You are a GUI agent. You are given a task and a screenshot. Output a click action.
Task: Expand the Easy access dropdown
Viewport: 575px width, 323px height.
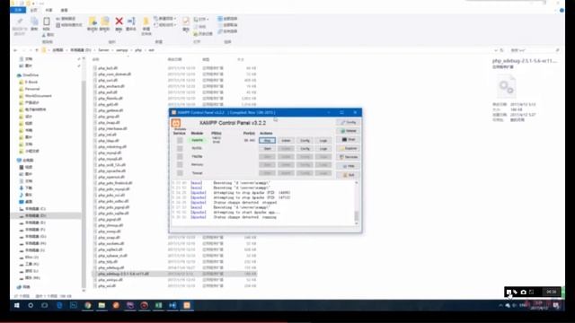(164, 25)
